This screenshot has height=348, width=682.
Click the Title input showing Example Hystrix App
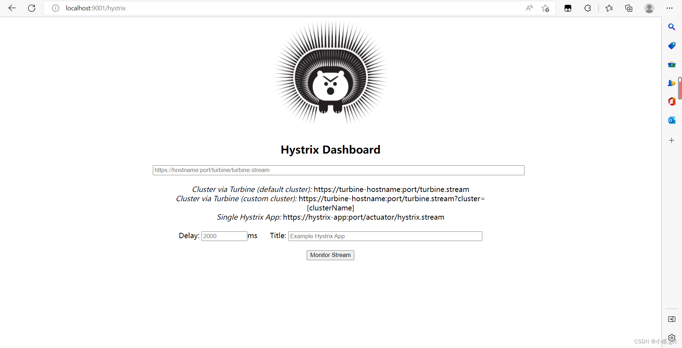(x=385, y=236)
